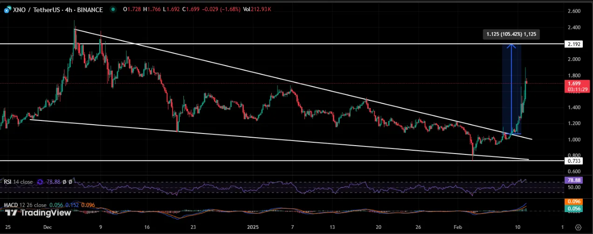Click the XNO coin symbol icon

click(7, 9)
